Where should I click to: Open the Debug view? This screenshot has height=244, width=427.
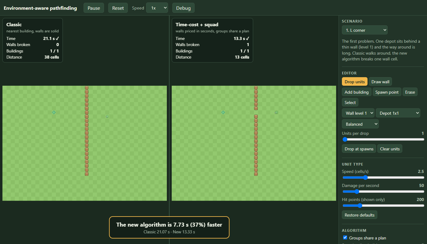click(x=183, y=8)
